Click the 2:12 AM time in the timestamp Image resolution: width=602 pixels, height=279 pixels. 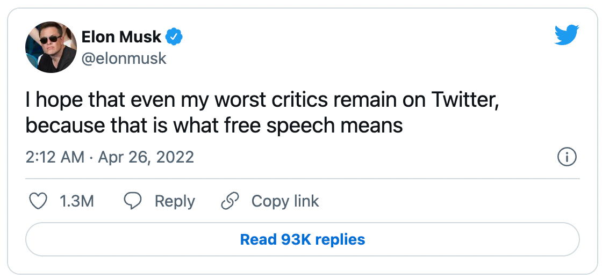click(x=55, y=157)
